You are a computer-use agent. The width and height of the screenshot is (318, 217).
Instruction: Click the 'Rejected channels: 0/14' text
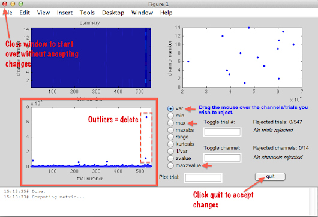pos(281,148)
